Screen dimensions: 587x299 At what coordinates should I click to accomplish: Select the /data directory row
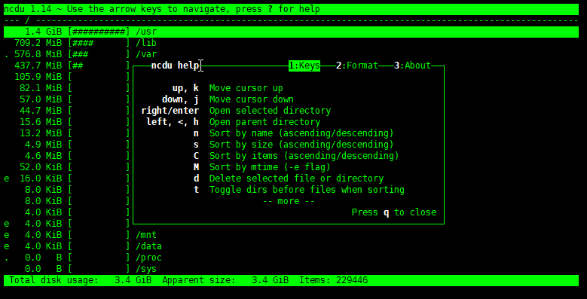click(x=291, y=246)
